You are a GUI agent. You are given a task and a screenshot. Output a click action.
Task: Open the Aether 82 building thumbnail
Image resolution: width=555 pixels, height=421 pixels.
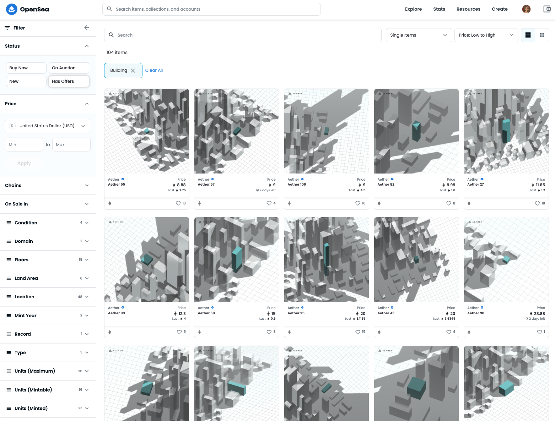(416, 131)
